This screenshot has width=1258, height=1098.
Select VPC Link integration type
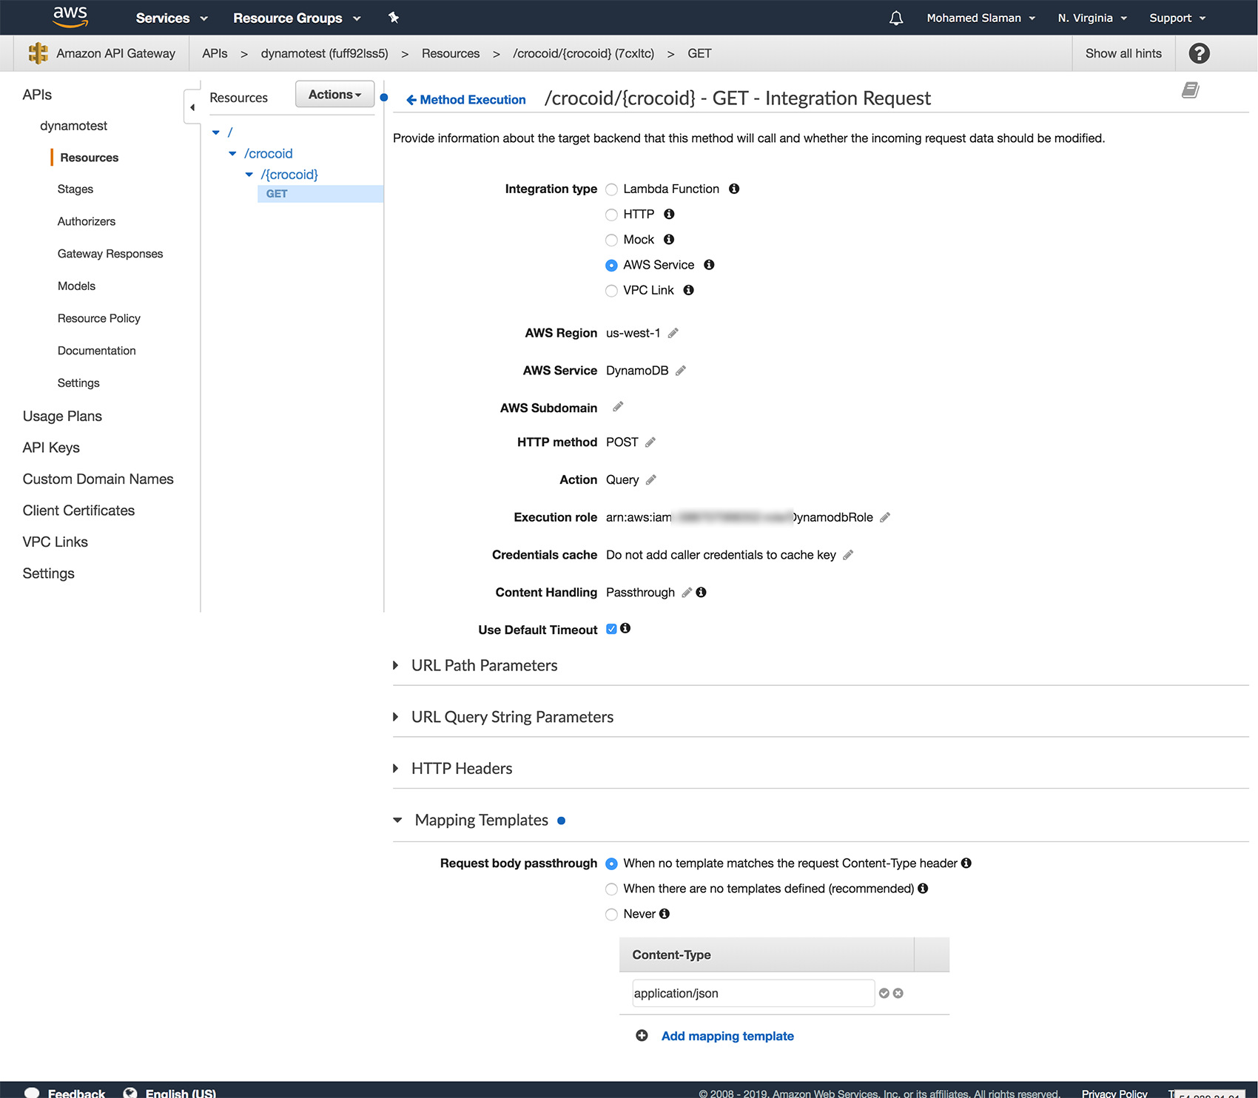tap(611, 291)
